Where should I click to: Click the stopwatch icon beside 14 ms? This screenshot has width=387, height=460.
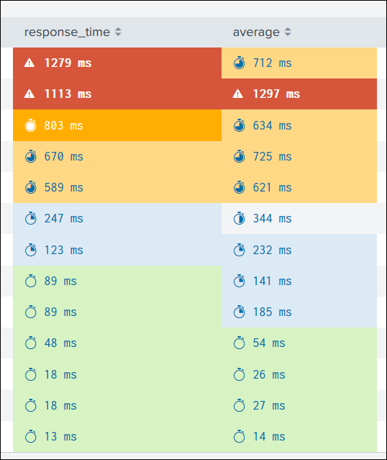tap(240, 436)
